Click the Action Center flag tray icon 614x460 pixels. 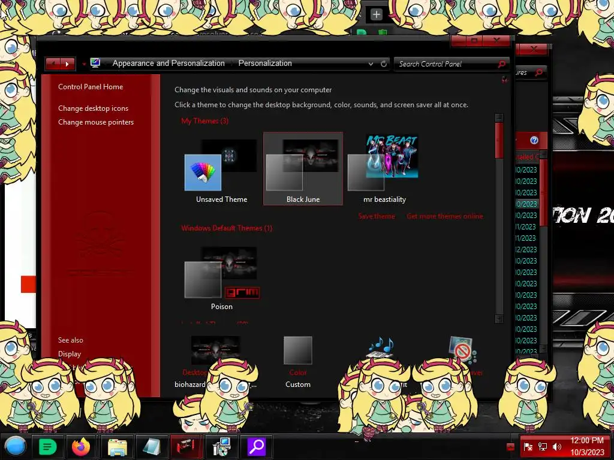[528, 447]
